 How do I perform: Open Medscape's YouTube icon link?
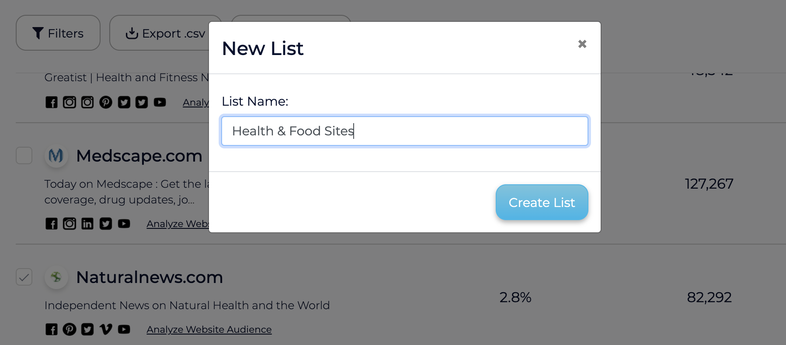124,224
